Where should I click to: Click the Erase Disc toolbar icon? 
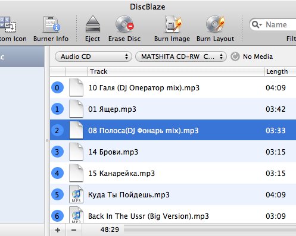point(124,24)
